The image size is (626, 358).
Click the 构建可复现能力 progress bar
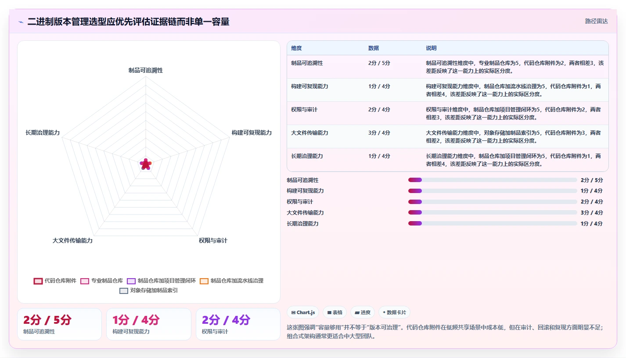pos(493,191)
